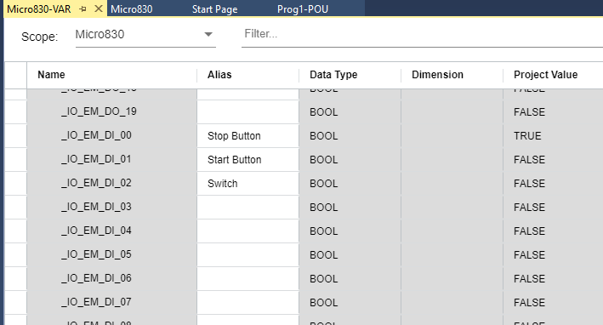Click the Project Value column header
The image size is (603, 325).
pos(546,75)
